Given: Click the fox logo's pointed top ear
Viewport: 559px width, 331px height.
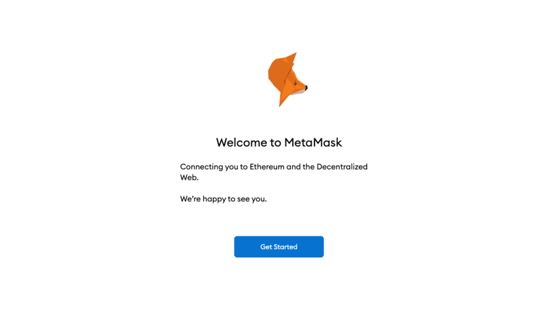Looking at the screenshot, I should click(293, 57).
